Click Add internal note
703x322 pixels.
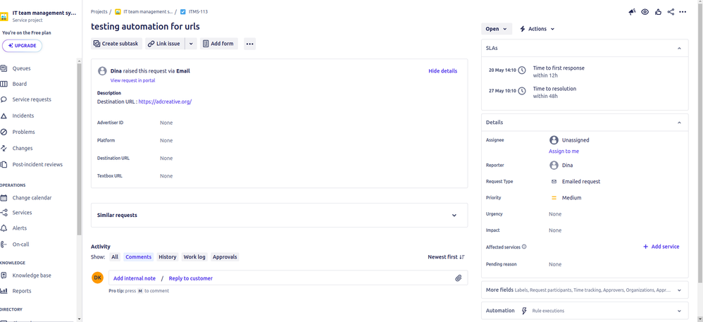pos(135,278)
